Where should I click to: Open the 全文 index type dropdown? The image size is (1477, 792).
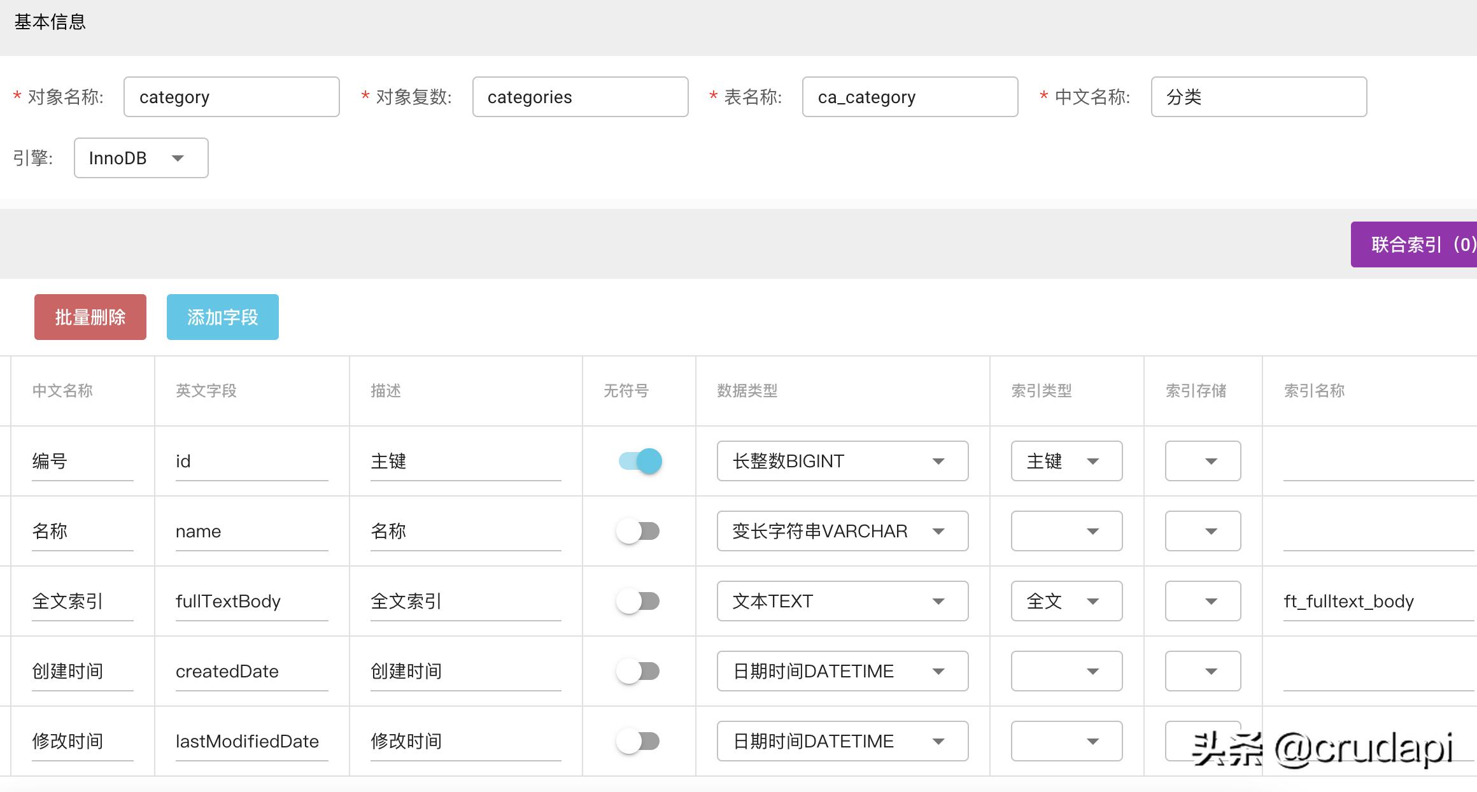pyautogui.click(x=1066, y=601)
